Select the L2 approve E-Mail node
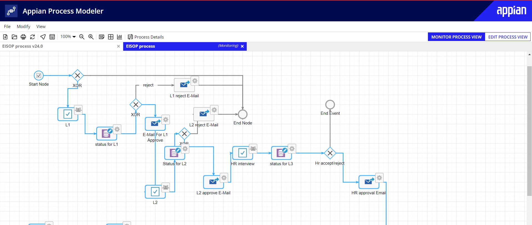 (213, 182)
